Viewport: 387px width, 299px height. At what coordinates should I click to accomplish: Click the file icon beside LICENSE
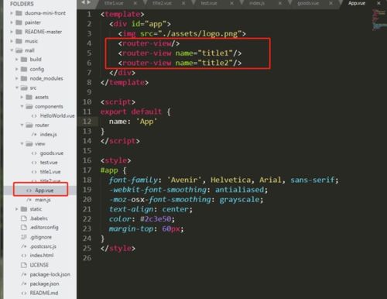pos(24,265)
